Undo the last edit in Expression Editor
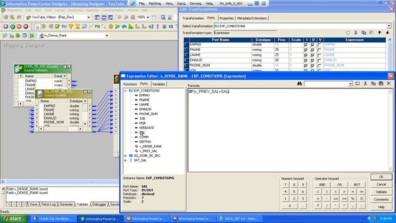 (358, 84)
